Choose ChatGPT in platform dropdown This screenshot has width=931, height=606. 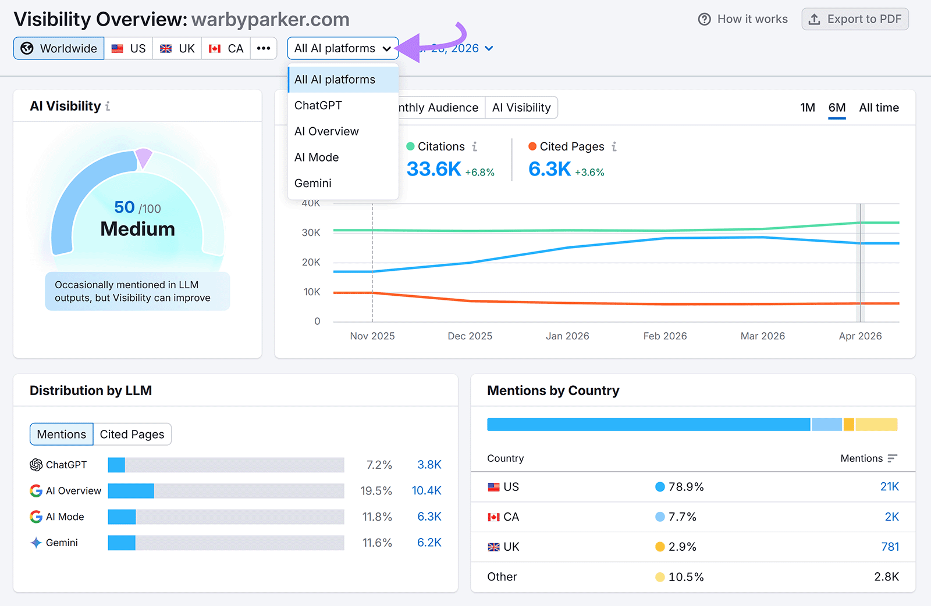[343, 105]
